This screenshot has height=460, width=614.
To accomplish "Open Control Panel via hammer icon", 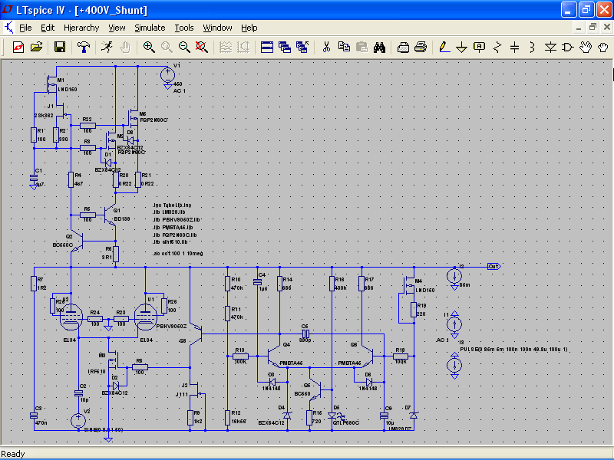I will (x=83, y=48).
